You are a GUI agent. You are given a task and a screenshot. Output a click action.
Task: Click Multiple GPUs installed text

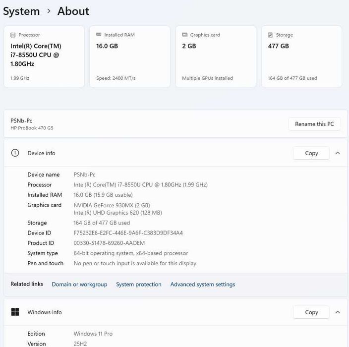(x=207, y=78)
